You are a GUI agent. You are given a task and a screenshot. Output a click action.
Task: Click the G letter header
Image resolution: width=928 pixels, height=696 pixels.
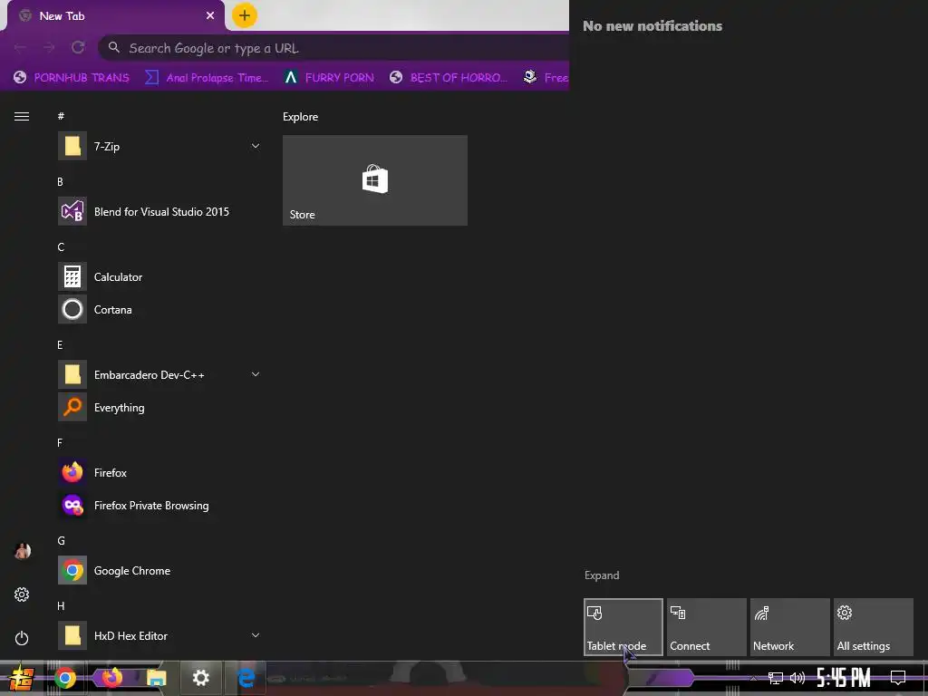pyautogui.click(x=61, y=540)
